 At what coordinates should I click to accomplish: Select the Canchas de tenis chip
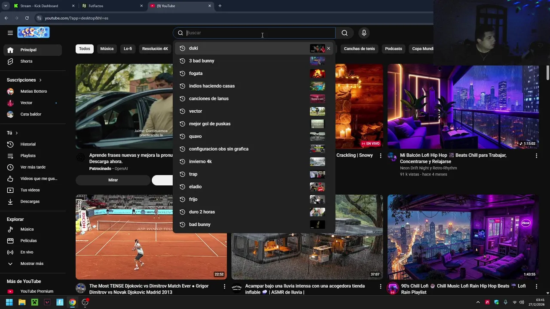(x=359, y=49)
